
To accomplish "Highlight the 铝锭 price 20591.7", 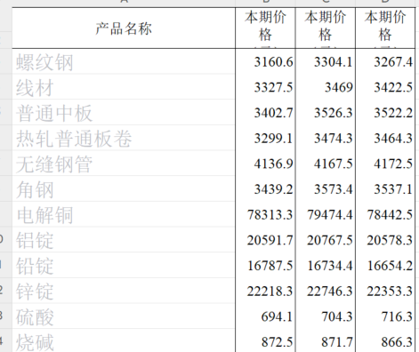I will 265,240.
